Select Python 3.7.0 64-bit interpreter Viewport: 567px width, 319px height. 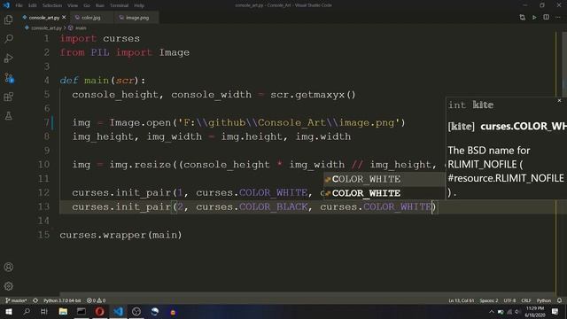coord(62,300)
